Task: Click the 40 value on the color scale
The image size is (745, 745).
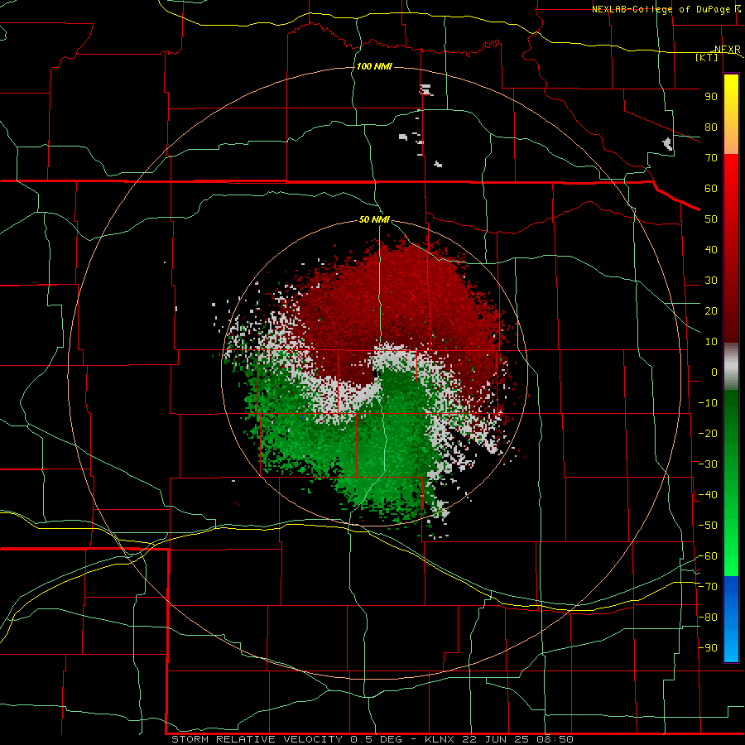Action: click(711, 249)
